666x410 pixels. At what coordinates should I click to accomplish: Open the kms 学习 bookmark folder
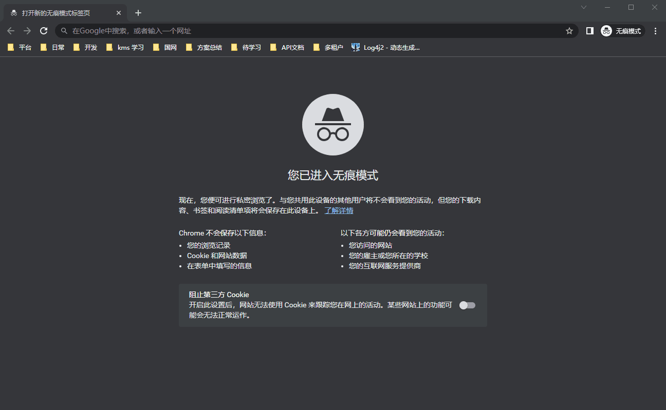point(125,47)
